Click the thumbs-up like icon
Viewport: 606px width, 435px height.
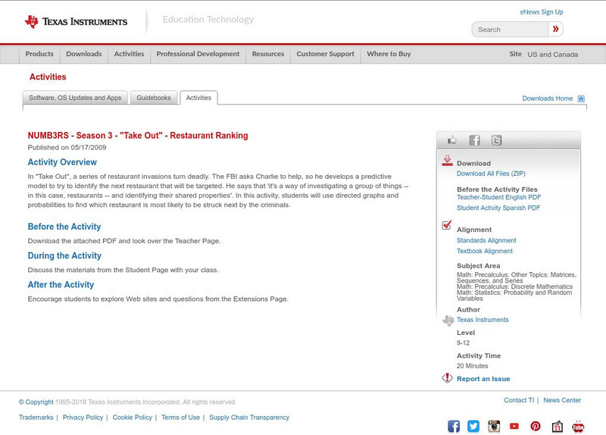point(451,140)
